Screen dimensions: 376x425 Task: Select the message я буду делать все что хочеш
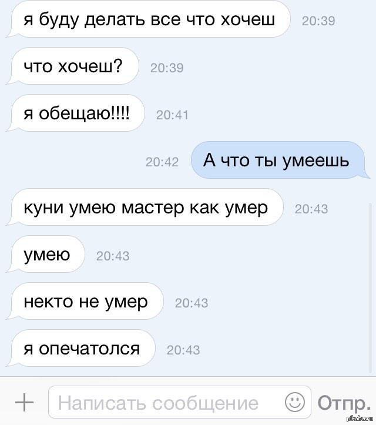click(148, 19)
